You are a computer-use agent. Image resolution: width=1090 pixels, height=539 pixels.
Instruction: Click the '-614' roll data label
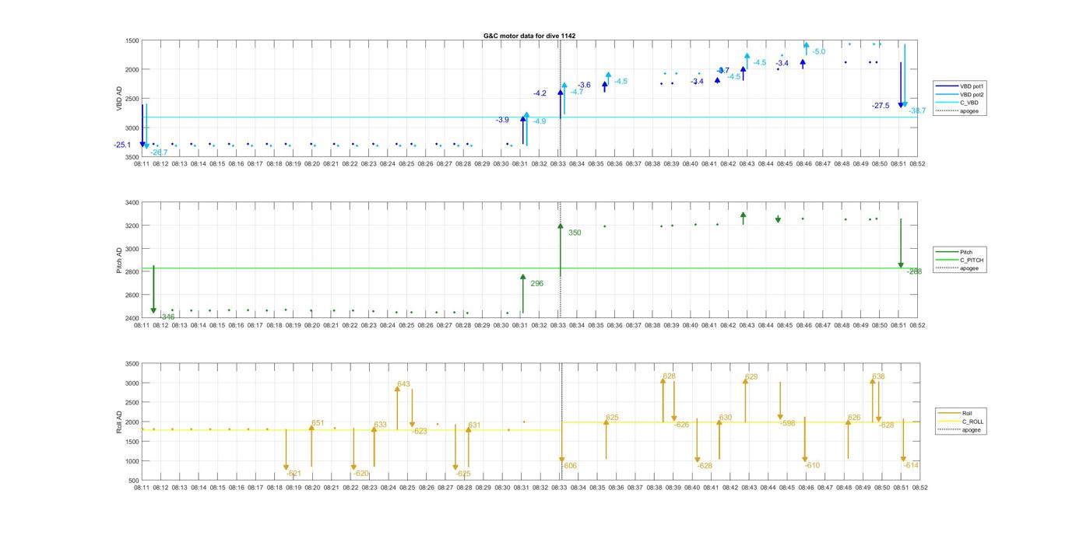(912, 466)
